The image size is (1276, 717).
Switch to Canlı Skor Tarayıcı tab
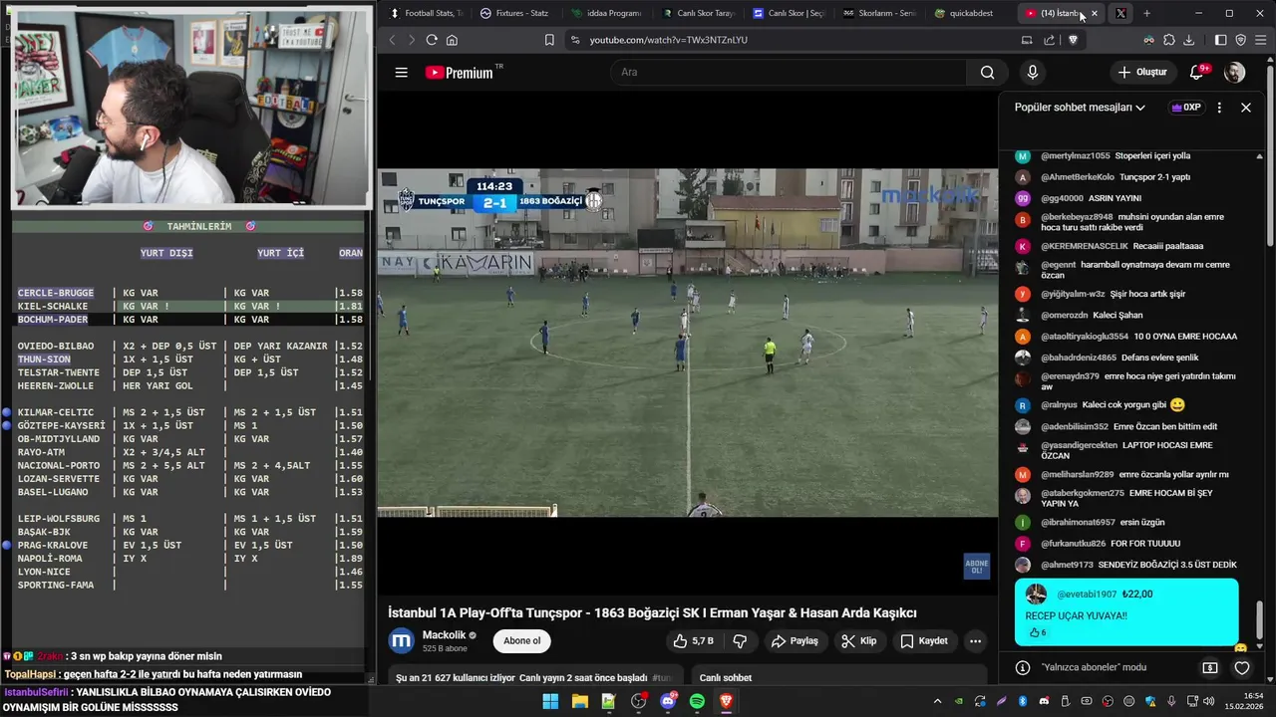[x=698, y=13]
